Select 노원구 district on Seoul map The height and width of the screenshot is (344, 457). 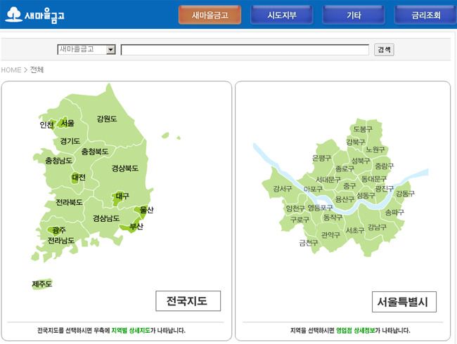375,150
